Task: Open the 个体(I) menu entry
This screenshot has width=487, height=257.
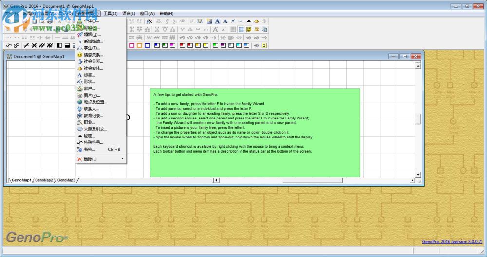Action: pos(101,21)
